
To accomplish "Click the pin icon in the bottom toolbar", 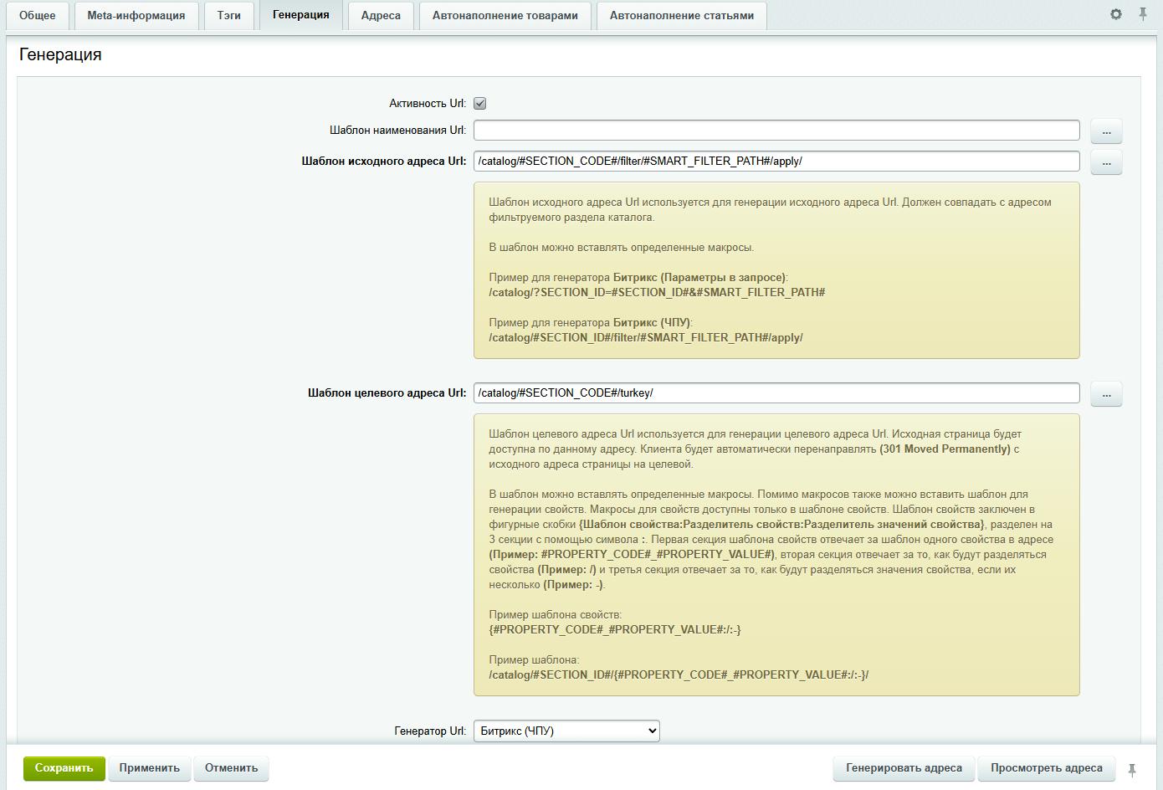I will [1131, 767].
